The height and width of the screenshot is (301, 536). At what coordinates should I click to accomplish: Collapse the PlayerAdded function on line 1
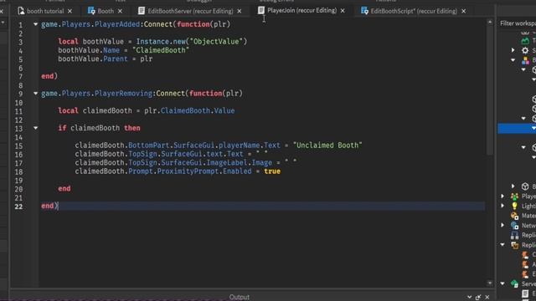(35, 24)
